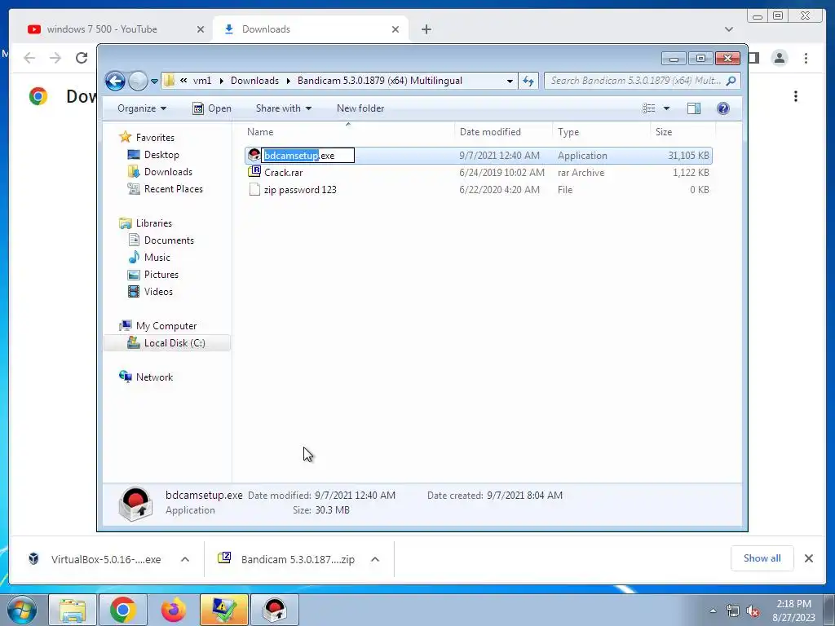Open Network in navigation pane
The width and height of the screenshot is (835, 626).
154,377
